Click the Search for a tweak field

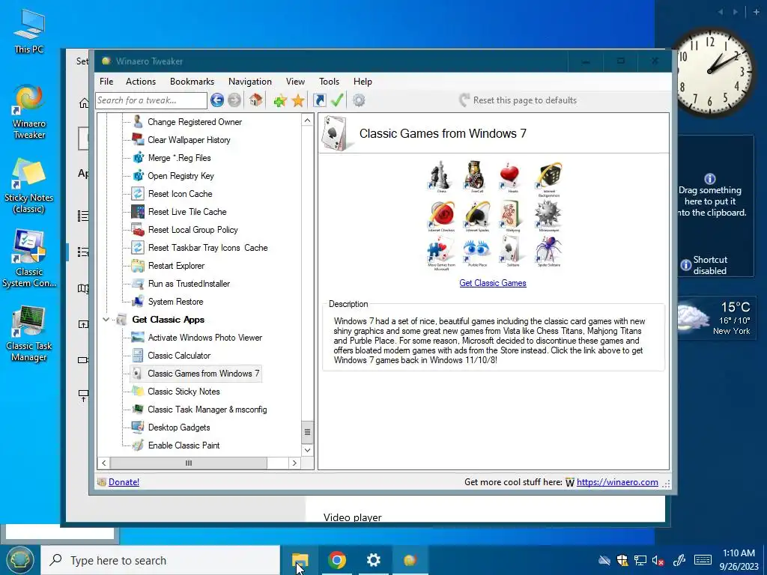pyautogui.click(x=151, y=100)
